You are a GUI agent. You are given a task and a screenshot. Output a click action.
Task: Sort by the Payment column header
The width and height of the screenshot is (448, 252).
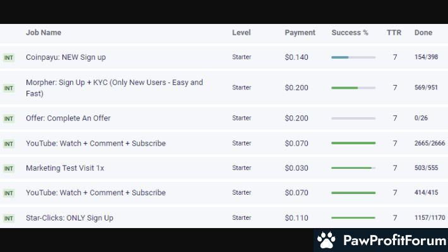coord(300,33)
